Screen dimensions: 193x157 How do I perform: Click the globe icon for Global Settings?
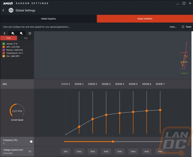(x=11, y=10)
